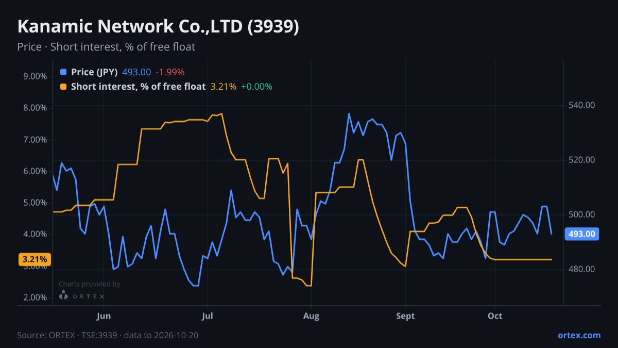The width and height of the screenshot is (618, 348).
Task: Click the orange 3.21% axis marker badge
Action: tap(35, 259)
